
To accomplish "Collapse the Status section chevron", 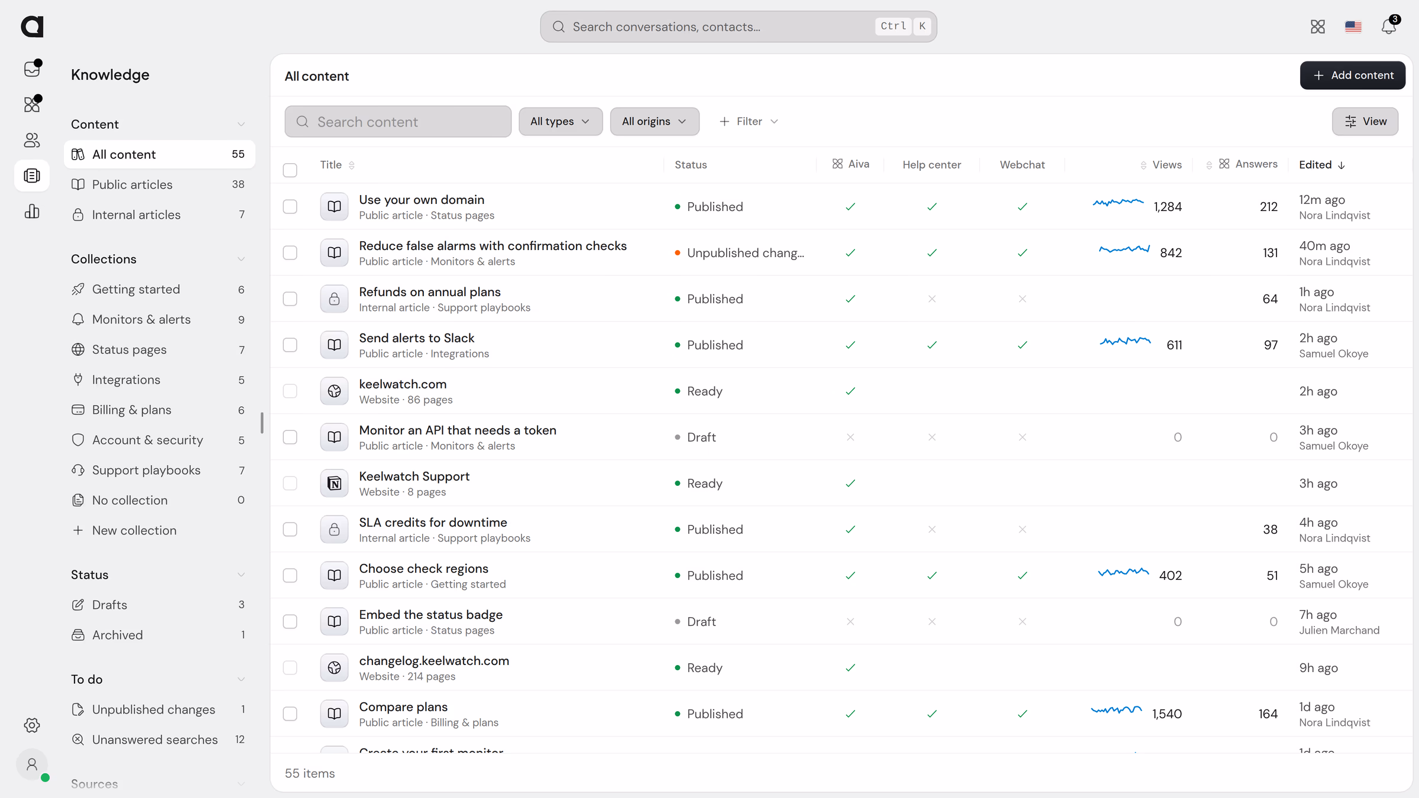I will (241, 575).
